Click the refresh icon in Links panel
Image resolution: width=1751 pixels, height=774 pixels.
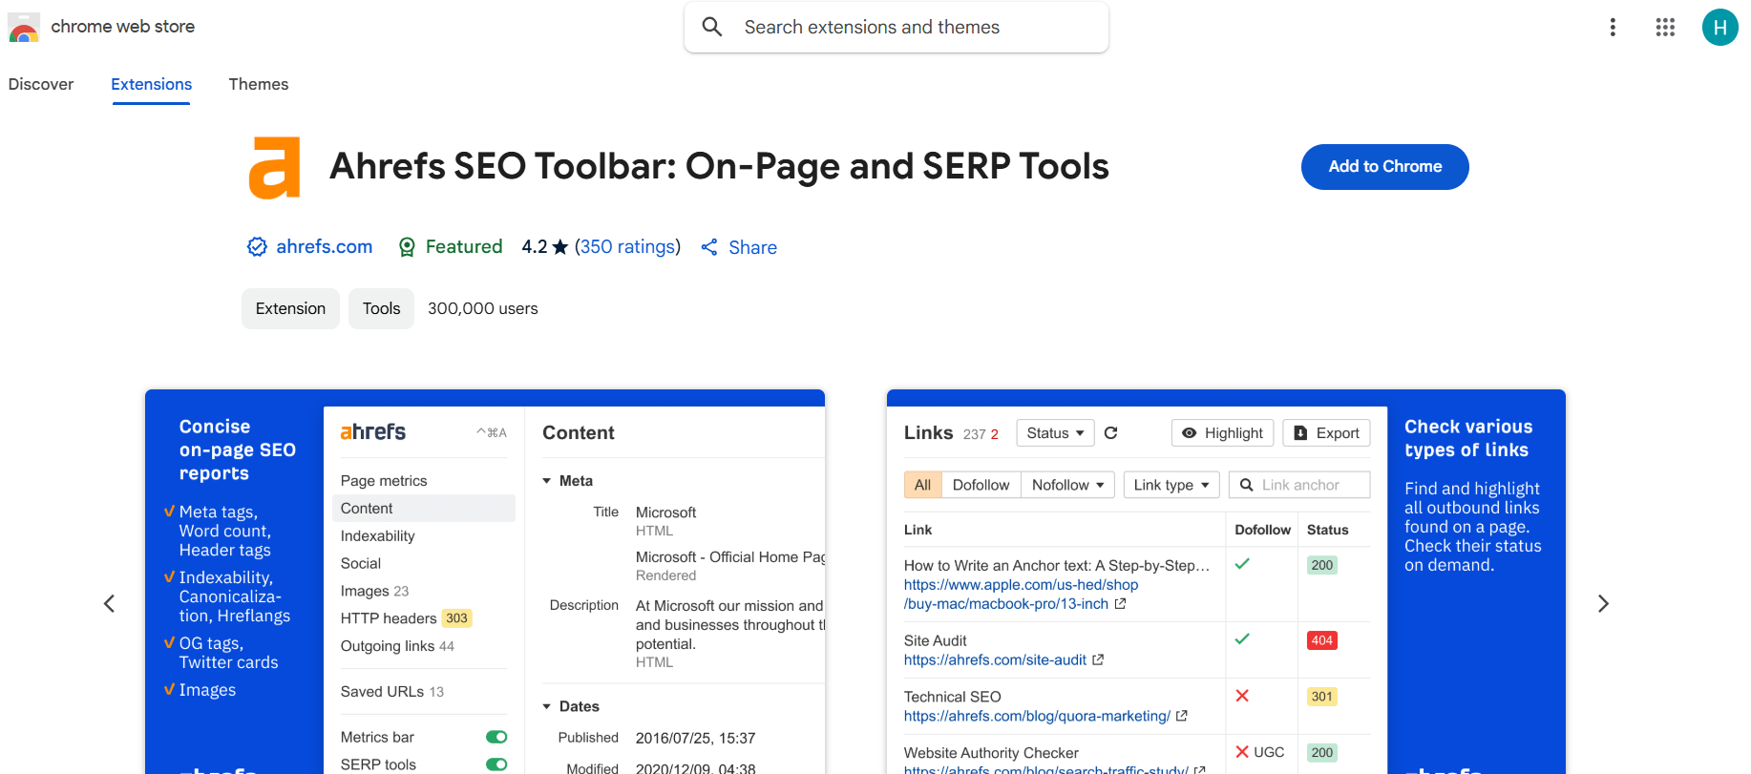click(1110, 433)
